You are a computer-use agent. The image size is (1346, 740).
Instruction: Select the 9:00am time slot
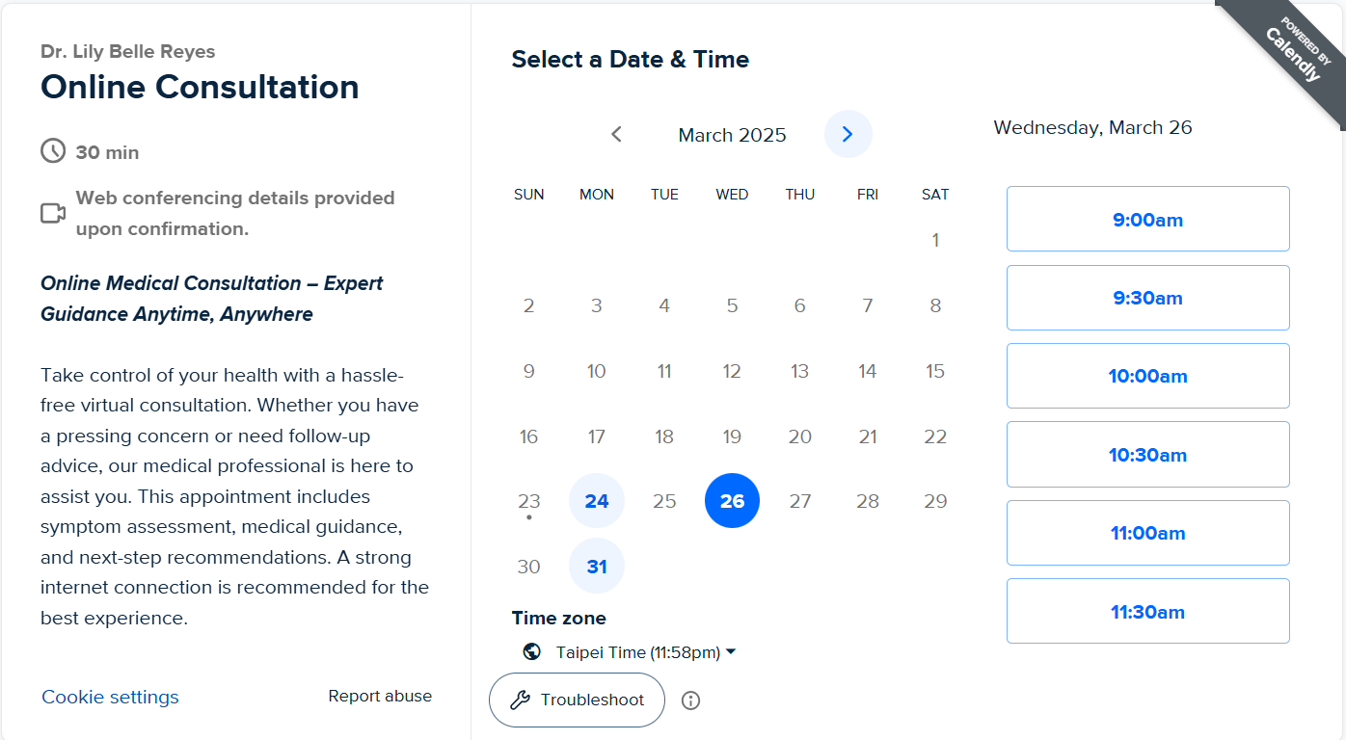coord(1147,220)
